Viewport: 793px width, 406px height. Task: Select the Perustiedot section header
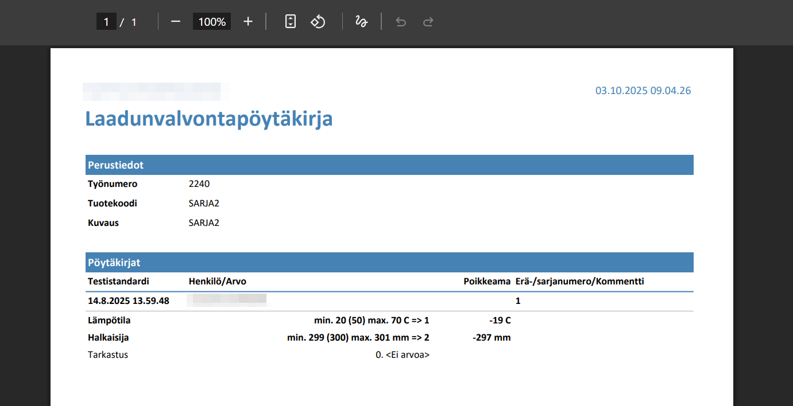tap(116, 165)
